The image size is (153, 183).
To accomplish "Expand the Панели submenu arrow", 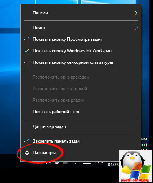I will click(136, 13).
